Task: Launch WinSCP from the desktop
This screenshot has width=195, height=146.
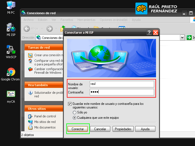Action: [x=11, y=50]
